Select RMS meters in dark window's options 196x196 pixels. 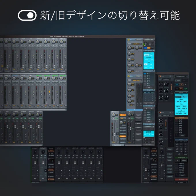tap(185, 101)
